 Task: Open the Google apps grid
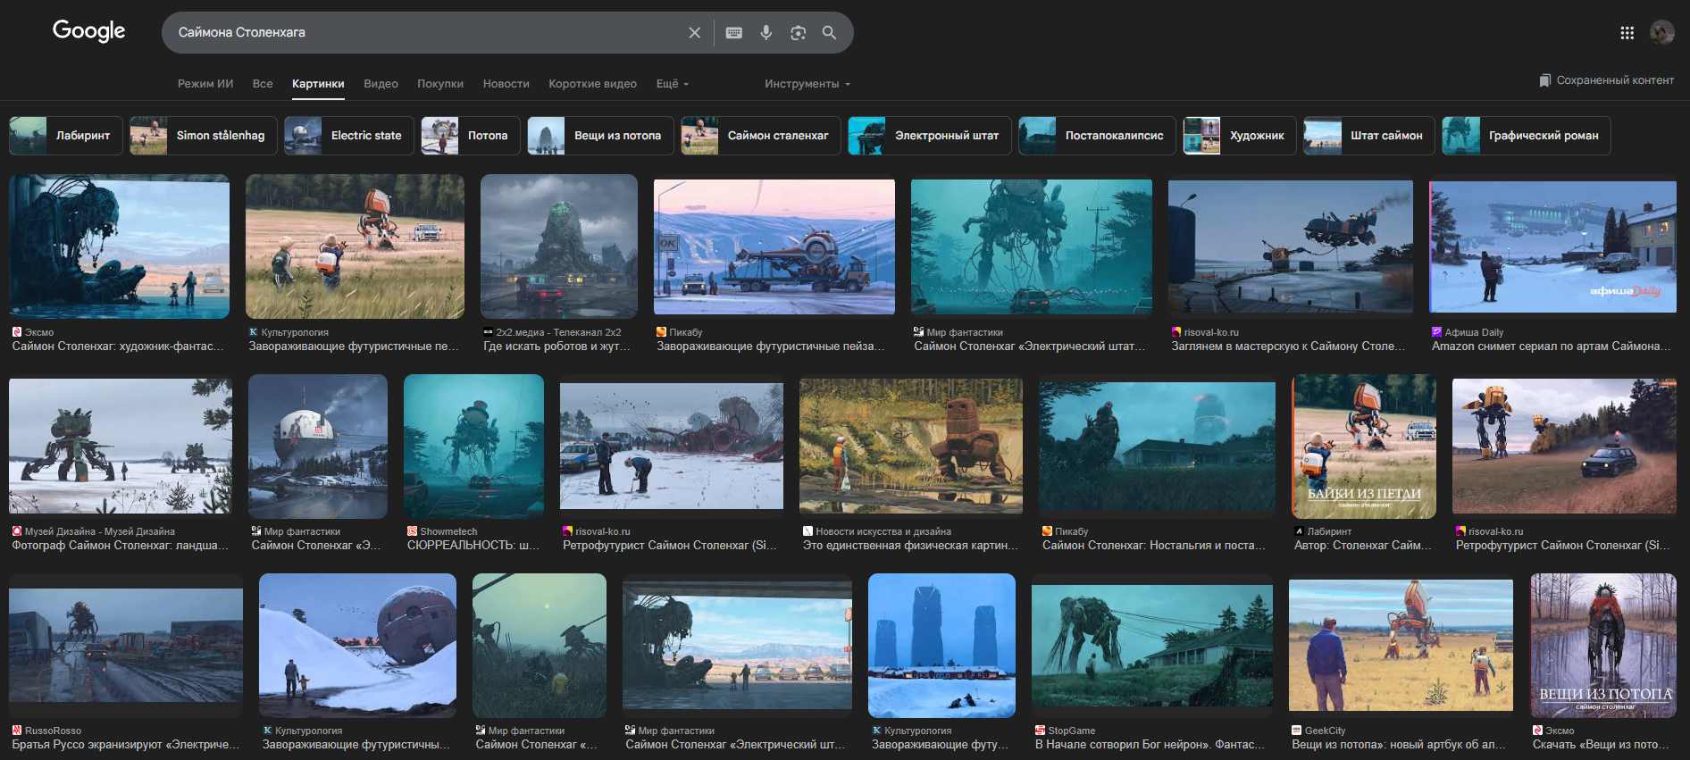point(1627,33)
